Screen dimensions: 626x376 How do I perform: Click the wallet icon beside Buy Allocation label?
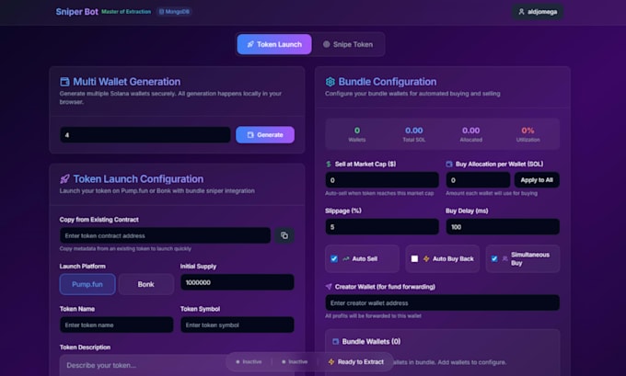(449, 164)
